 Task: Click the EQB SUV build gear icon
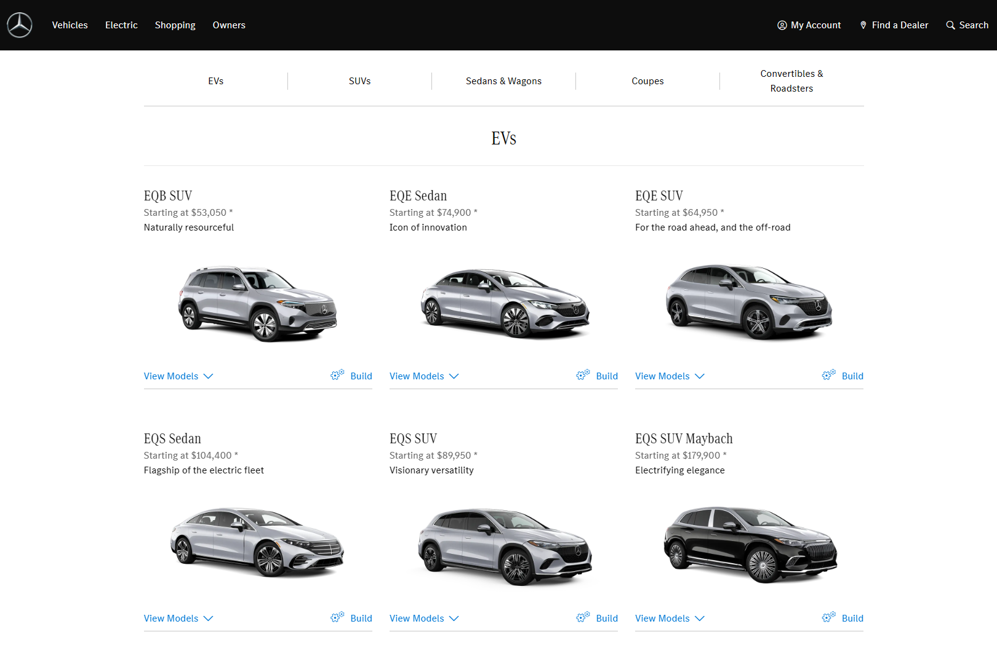[337, 374]
